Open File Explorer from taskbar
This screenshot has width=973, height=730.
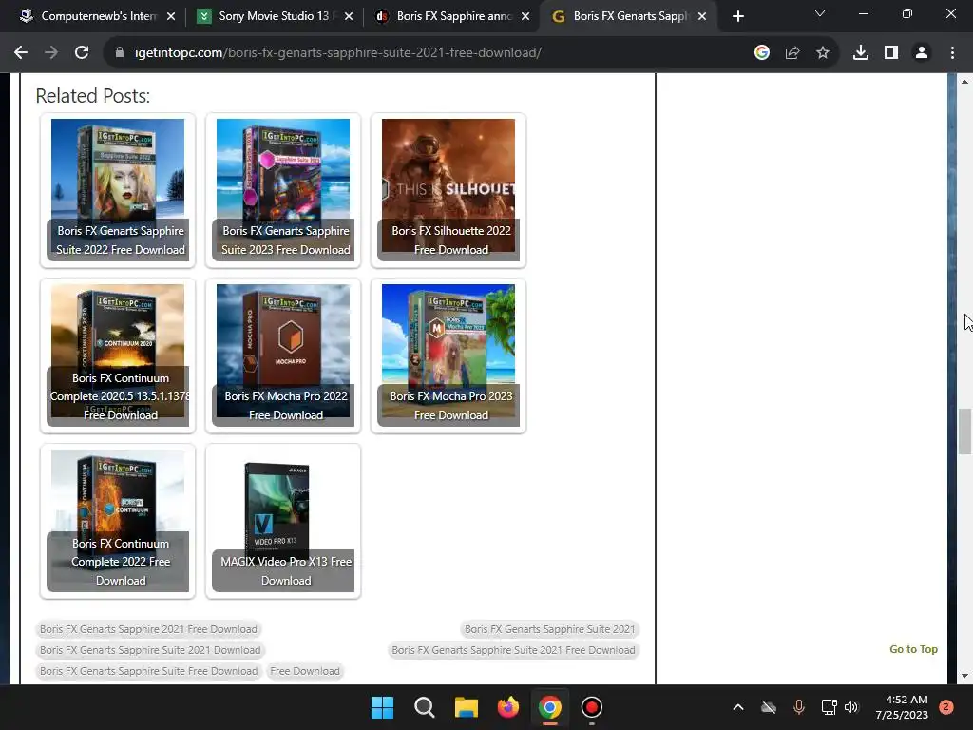466,707
